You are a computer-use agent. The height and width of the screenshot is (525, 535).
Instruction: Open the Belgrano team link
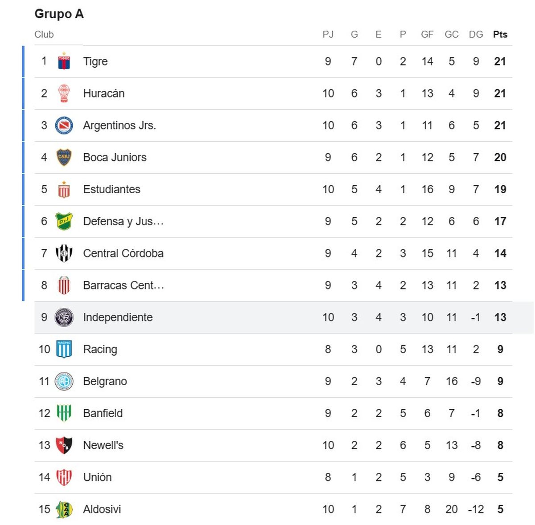[105, 381]
